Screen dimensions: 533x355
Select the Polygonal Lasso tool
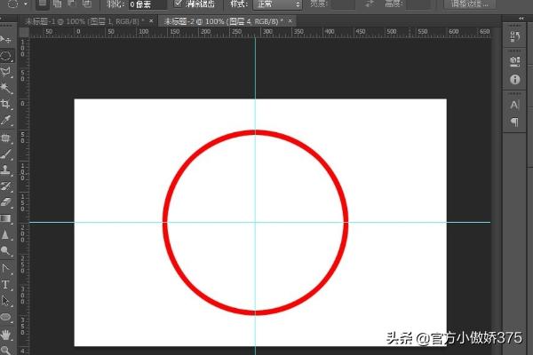tap(6, 72)
